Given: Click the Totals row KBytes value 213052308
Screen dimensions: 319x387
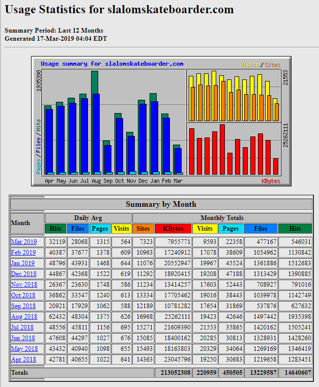Looking at the screenshot, I should click(173, 373).
